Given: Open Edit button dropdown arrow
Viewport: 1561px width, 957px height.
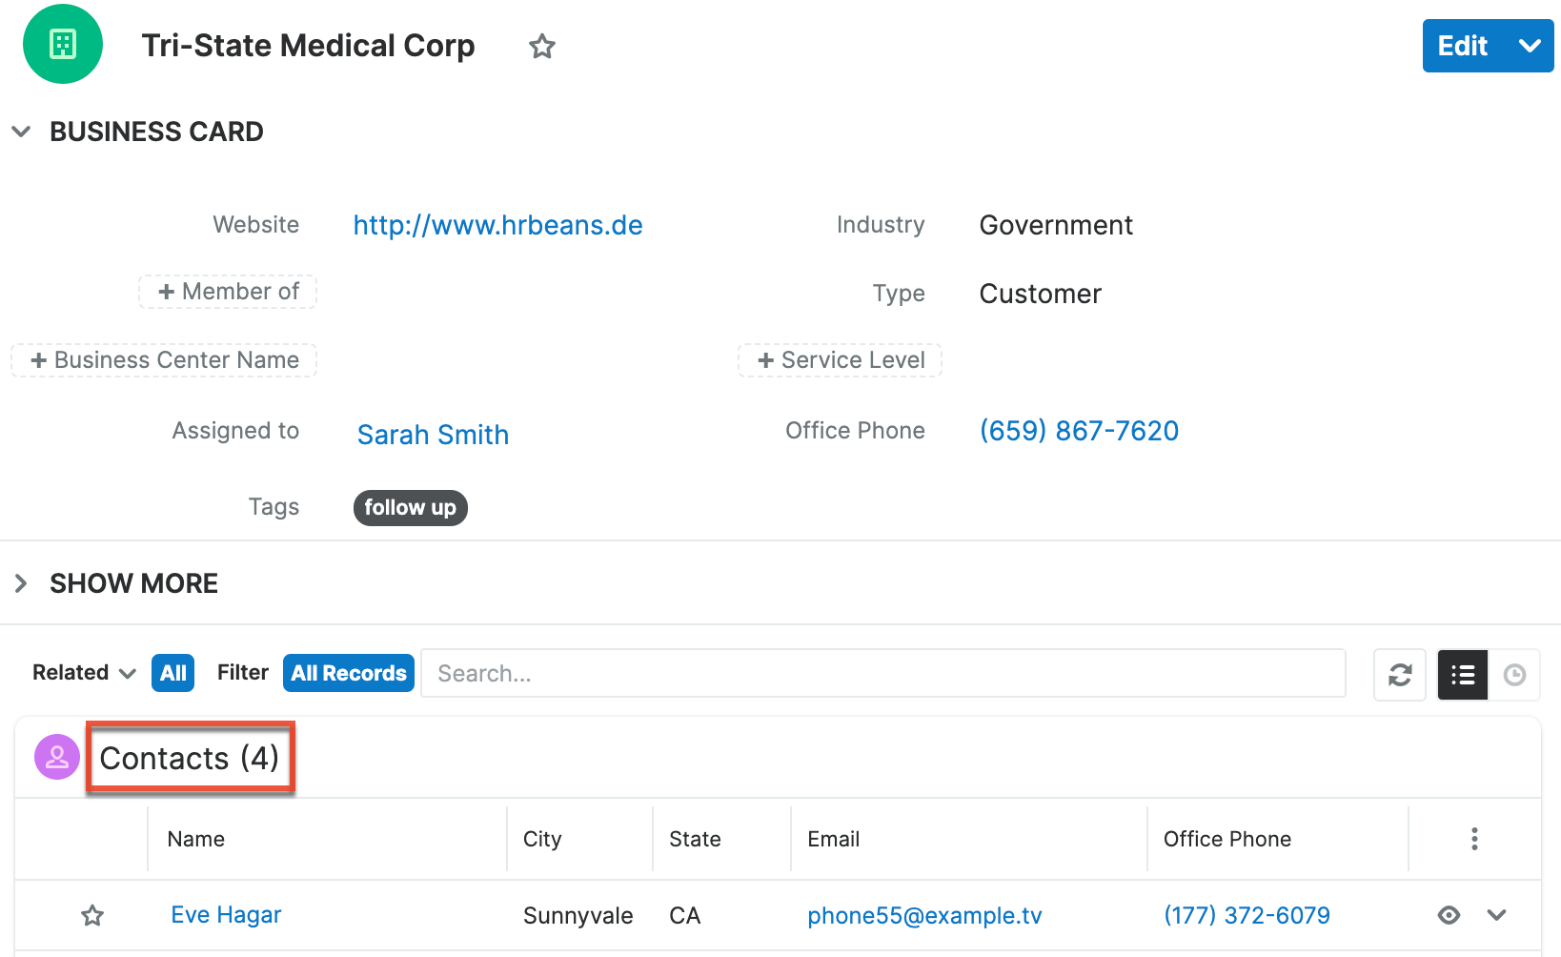Looking at the screenshot, I should pyautogui.click(x=1530, y=46).
